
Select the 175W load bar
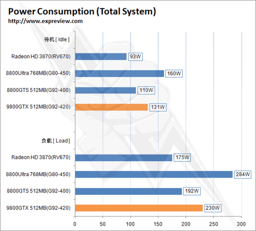(123, 158)
